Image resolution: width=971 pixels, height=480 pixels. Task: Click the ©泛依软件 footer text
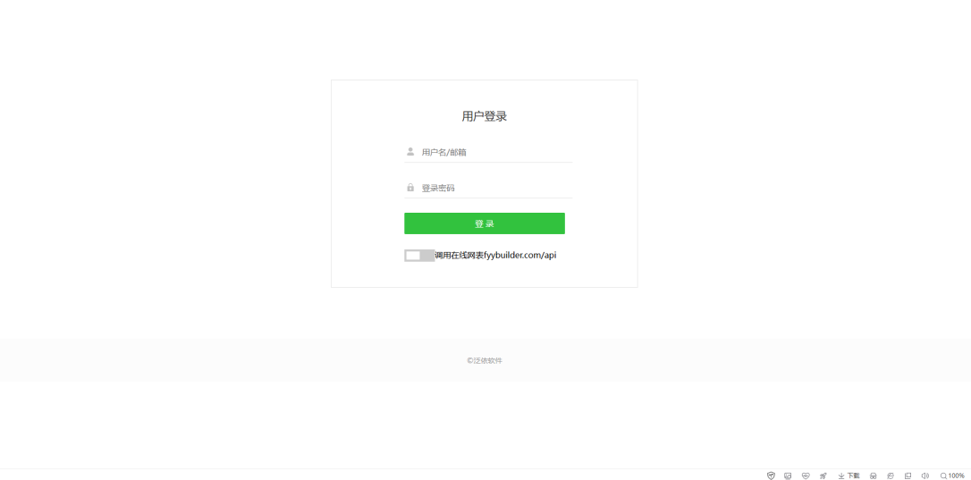pyautogui.click(x=485, y=360)
